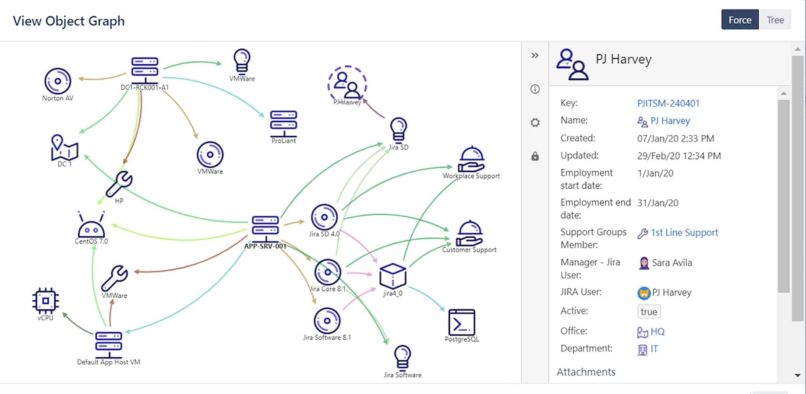The image size is (806, 394).
Task: Open the info panel icon
Action: tap(535, 89)
